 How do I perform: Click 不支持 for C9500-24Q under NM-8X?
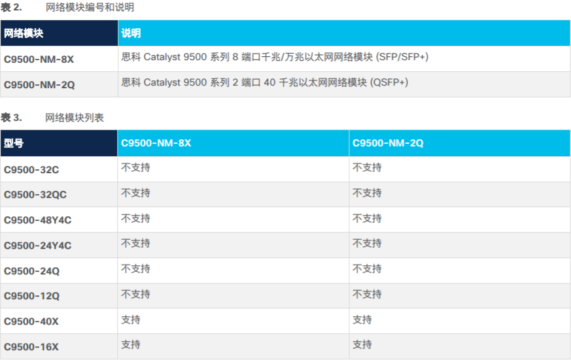(x=135, y=269)
